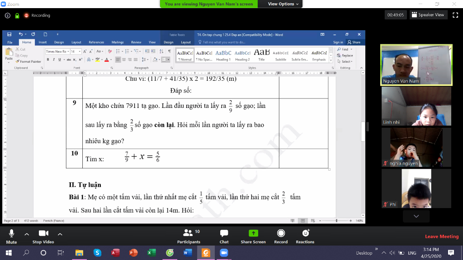463x260 pixels.
Task: Click the Share button in Word
Action: pos(354,42)
